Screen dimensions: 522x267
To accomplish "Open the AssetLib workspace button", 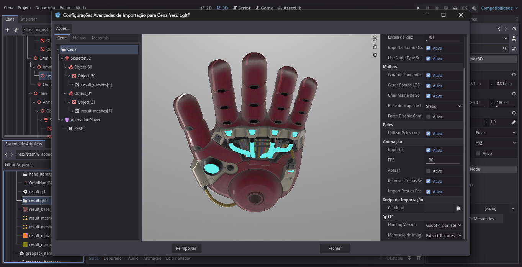I will click(x=290, y=8).
